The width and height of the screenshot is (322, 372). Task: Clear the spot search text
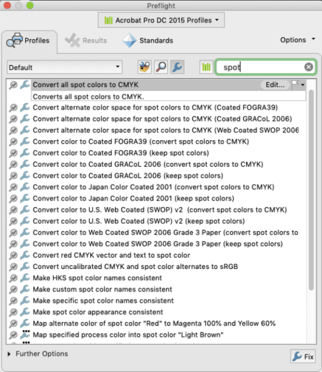coord(309,67)
